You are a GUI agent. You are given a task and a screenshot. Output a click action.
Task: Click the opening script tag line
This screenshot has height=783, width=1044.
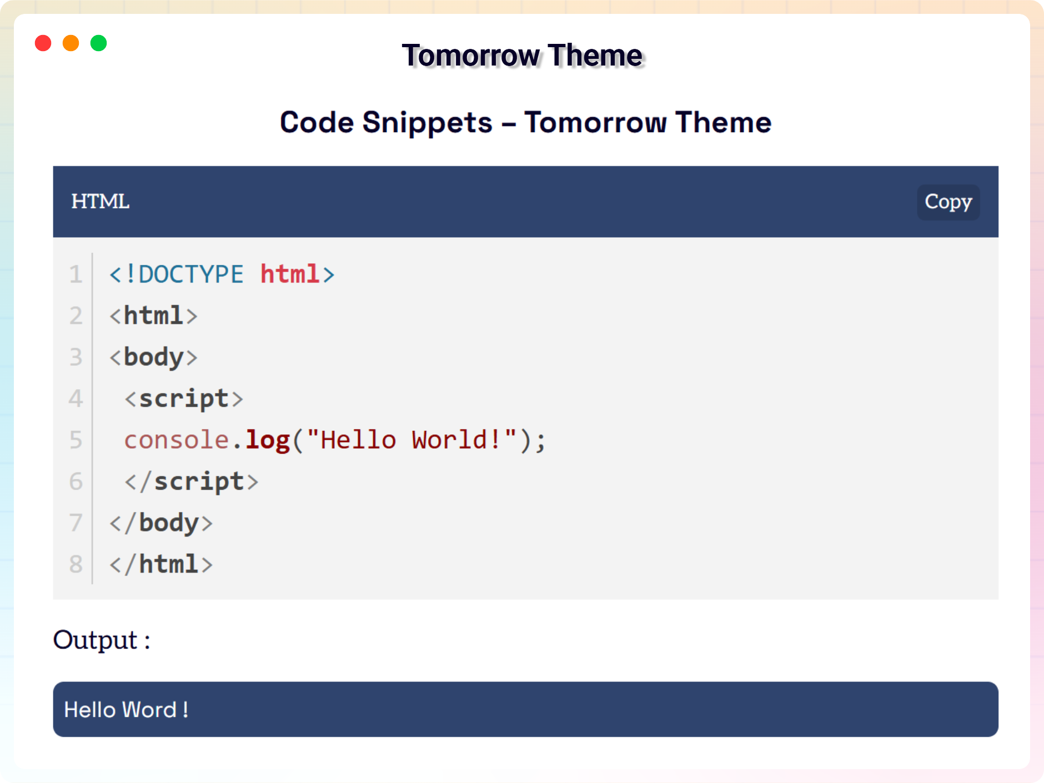[184, 399]
